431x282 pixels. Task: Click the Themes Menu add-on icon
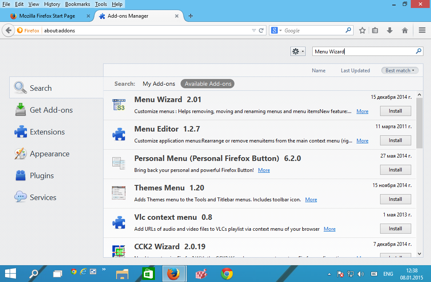(119, 193)
